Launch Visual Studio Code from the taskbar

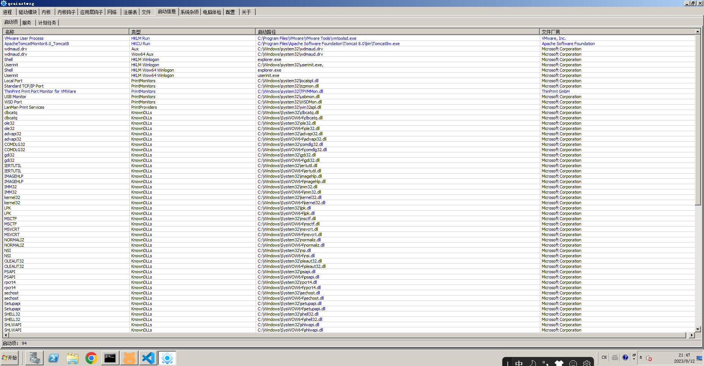[148, 358]
